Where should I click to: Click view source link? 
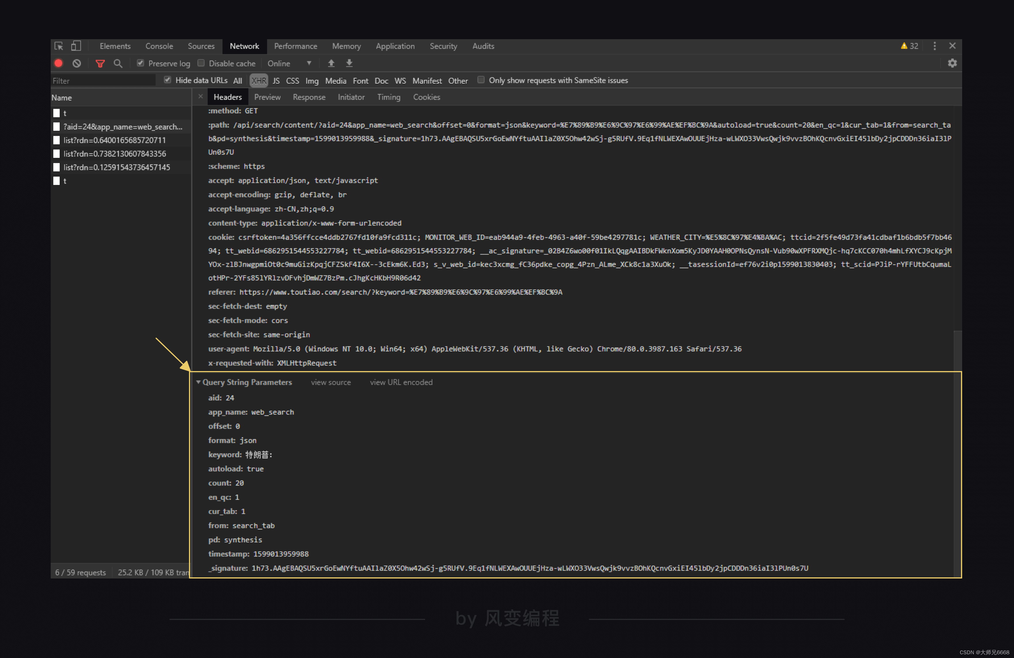click(x=331, y=382)
